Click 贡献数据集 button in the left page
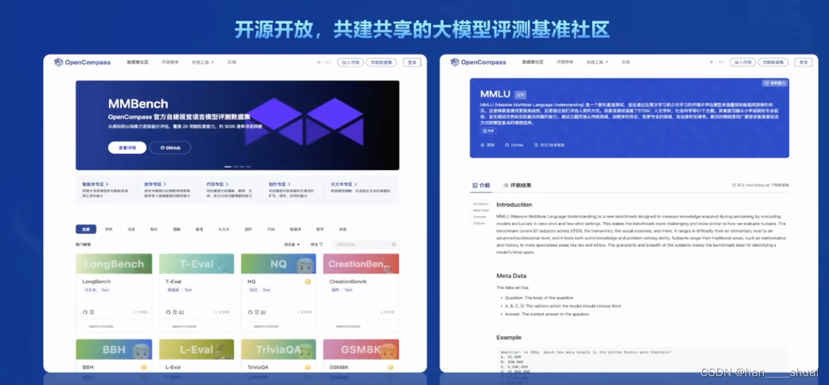This screenshot has width=829, height=385. pyautogui.click(x=381, y=63)
